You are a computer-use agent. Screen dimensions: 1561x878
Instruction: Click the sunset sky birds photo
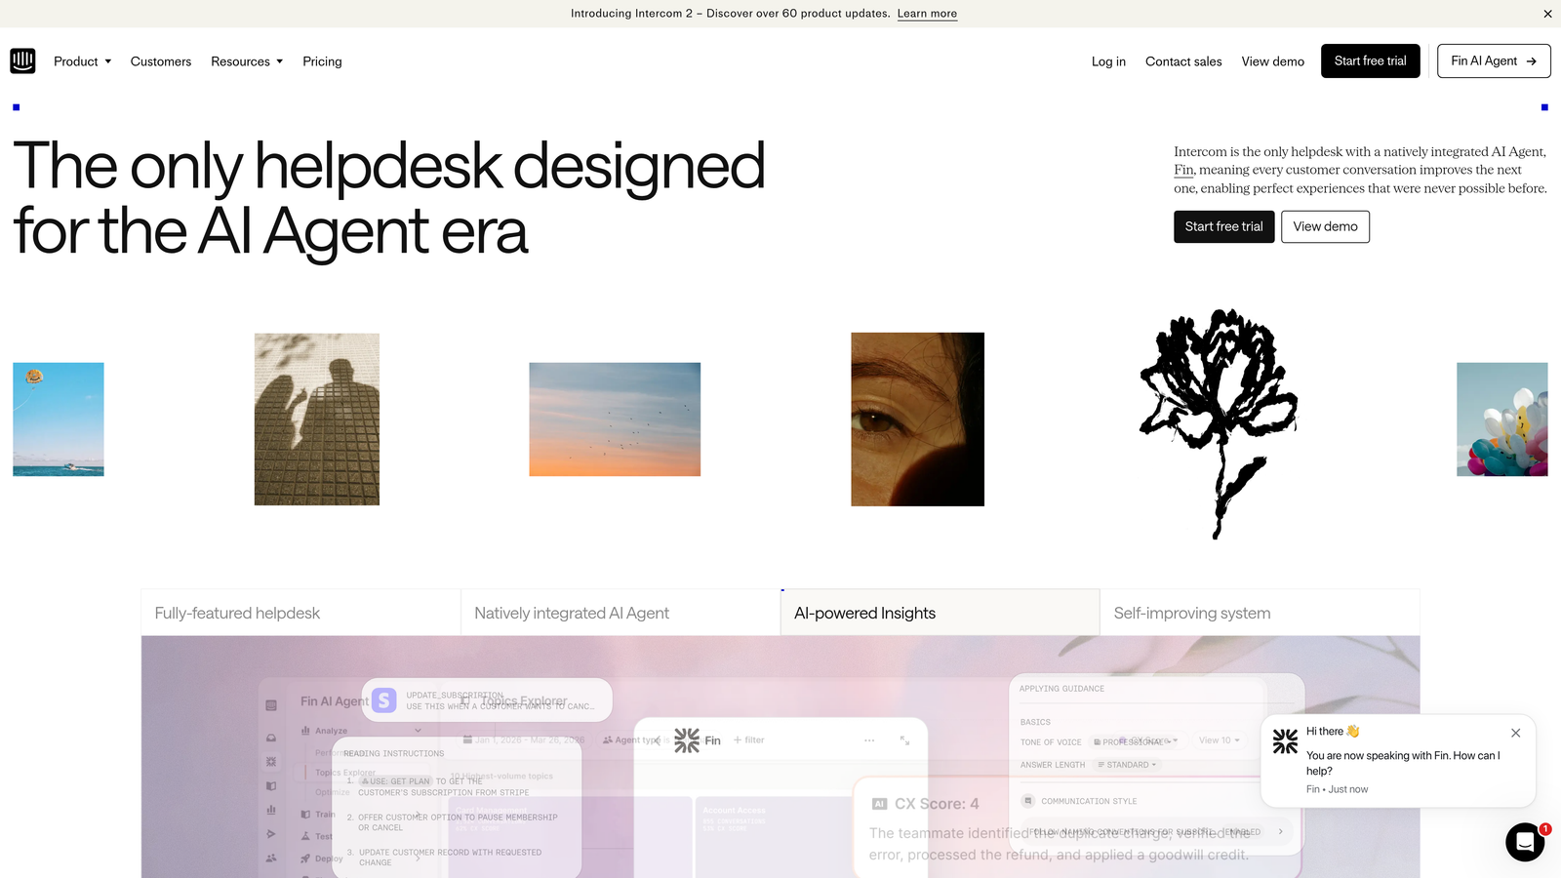(x=615, y=419)
